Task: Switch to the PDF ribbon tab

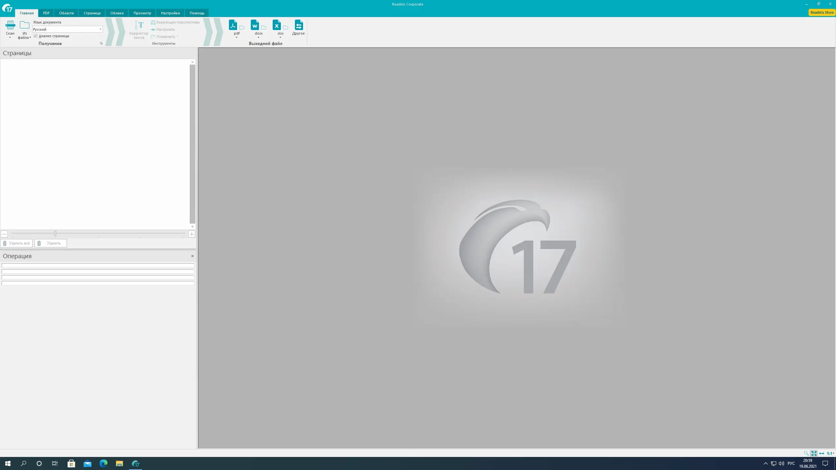Action: (46, 13)
